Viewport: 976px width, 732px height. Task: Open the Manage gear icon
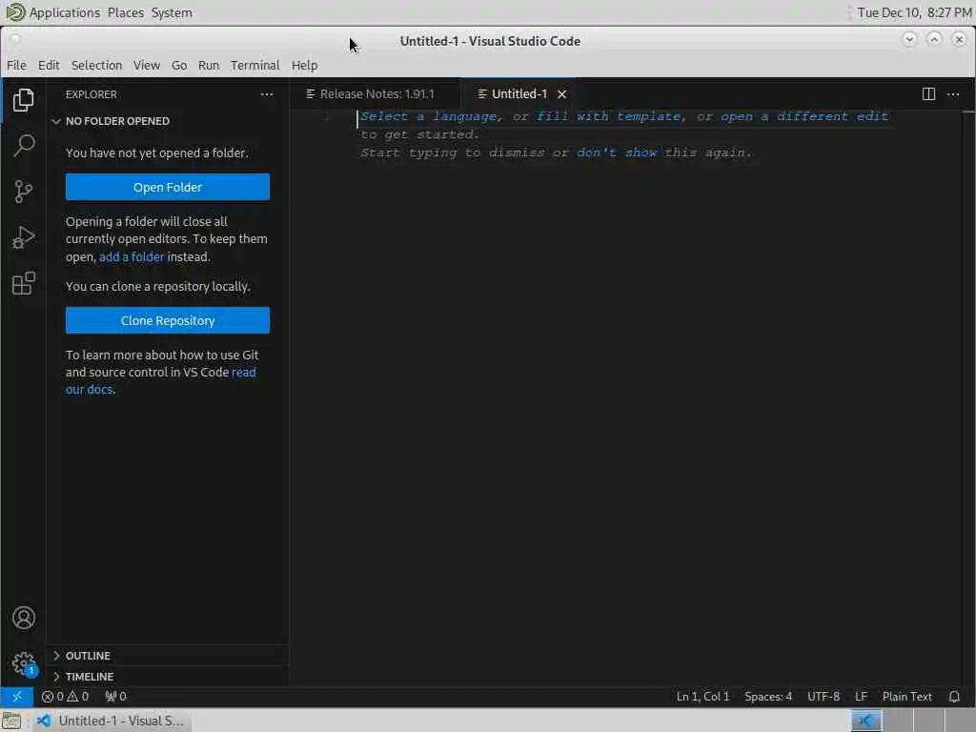click(23, 663)
